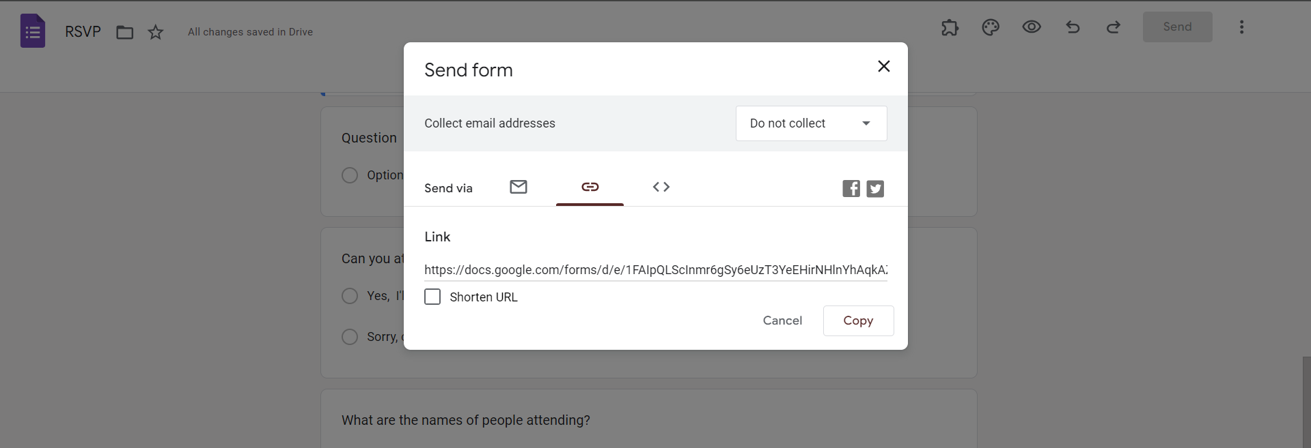
Task: Select the Yes radio button option
Action: (x=350, y=296)
